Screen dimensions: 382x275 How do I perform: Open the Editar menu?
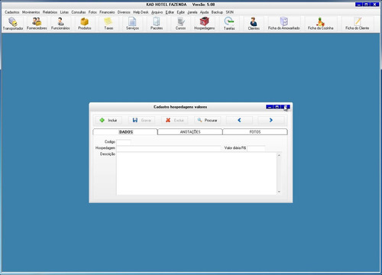(170, 12)
